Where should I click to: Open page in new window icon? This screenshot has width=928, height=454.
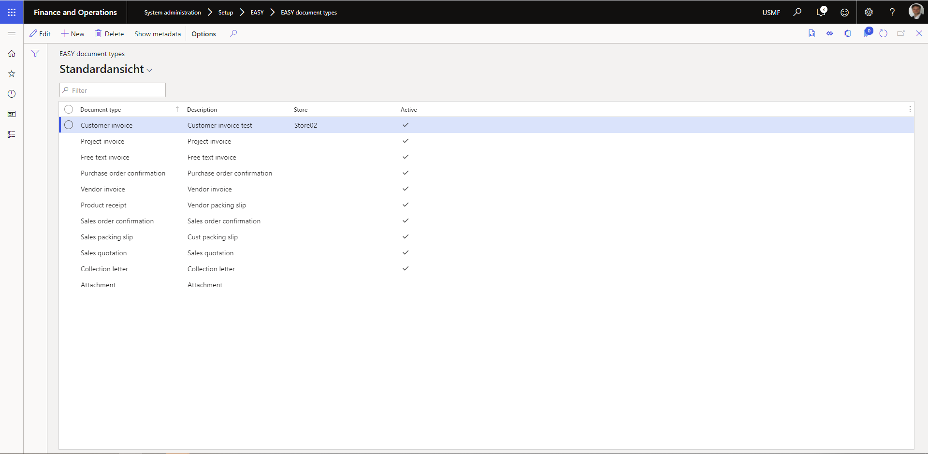point(901,33)
